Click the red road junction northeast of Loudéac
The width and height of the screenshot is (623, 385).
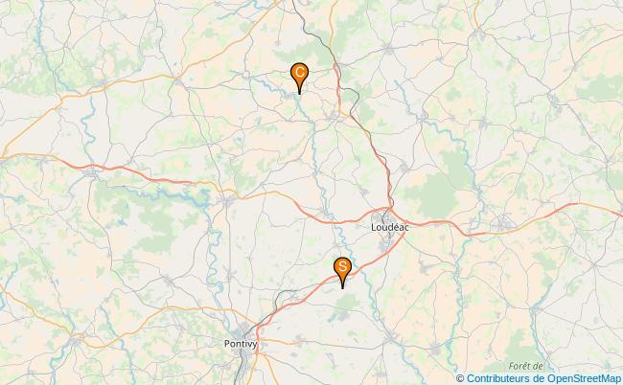click(391, 209)
